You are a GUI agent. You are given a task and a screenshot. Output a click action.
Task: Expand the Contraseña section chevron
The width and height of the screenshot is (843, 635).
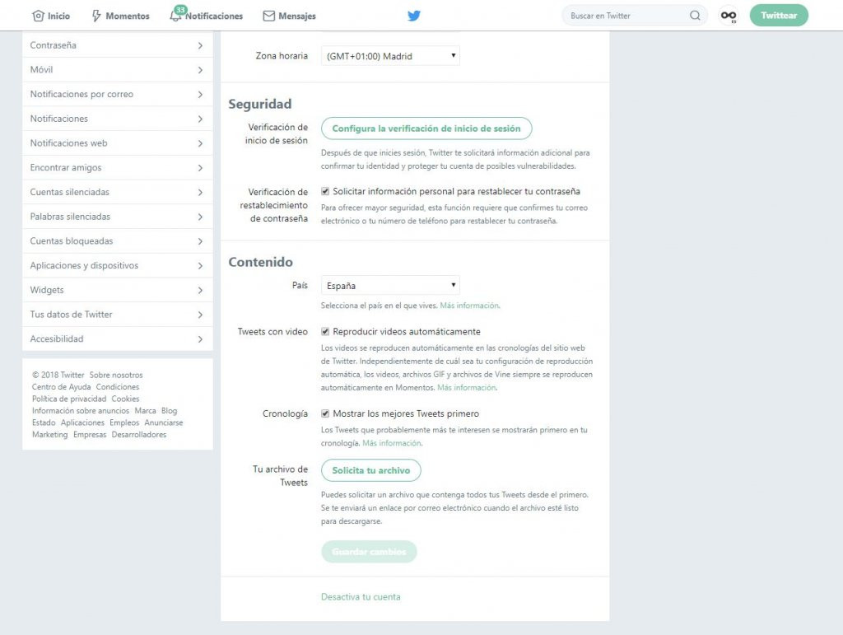coord(200,45)
